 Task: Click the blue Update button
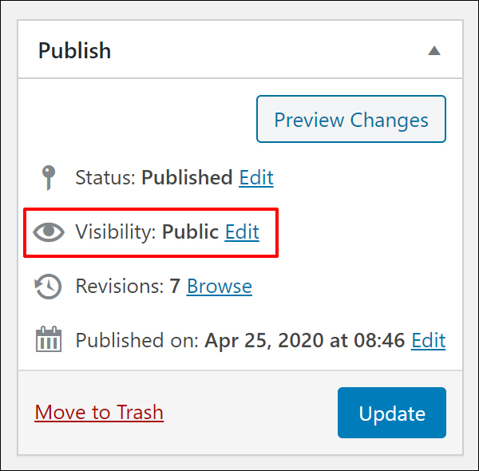(392, 413)
